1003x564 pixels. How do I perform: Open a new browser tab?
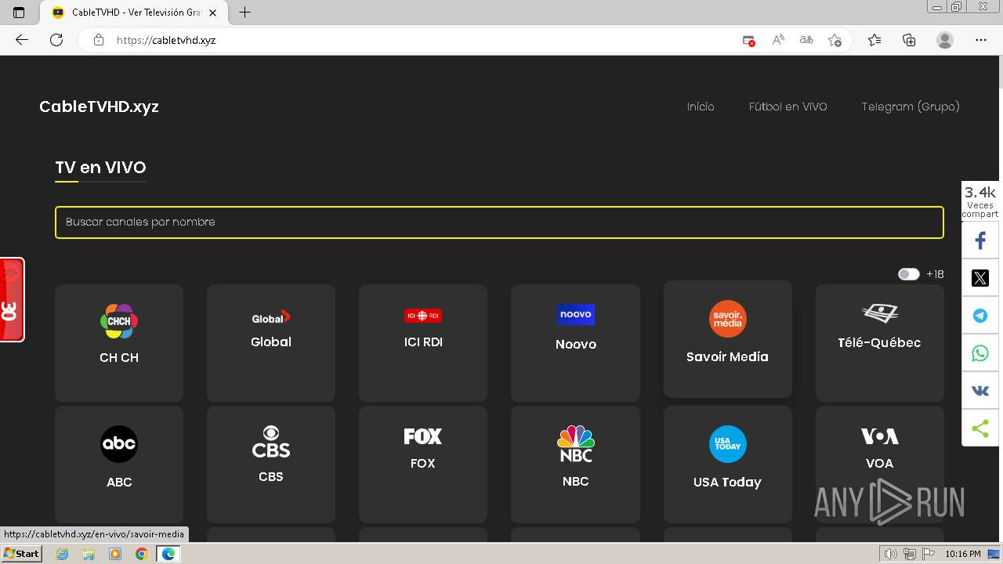click(x=244, y=13)
